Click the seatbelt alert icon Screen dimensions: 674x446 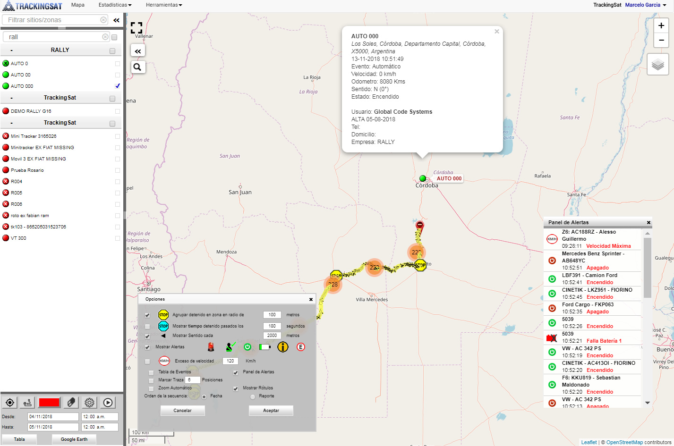tap(230, 347)
